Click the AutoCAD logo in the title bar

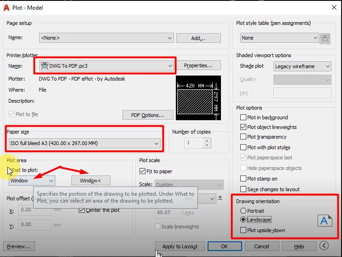(6, 8)
